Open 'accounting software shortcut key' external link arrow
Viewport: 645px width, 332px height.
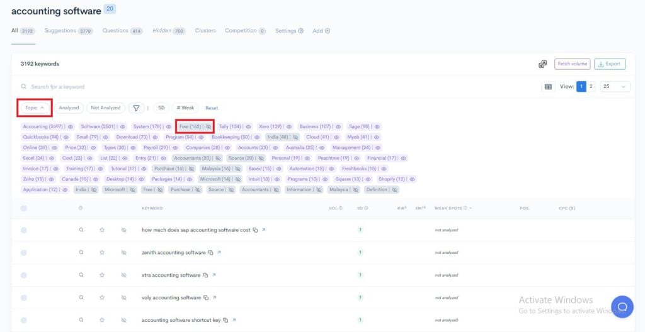234,319
